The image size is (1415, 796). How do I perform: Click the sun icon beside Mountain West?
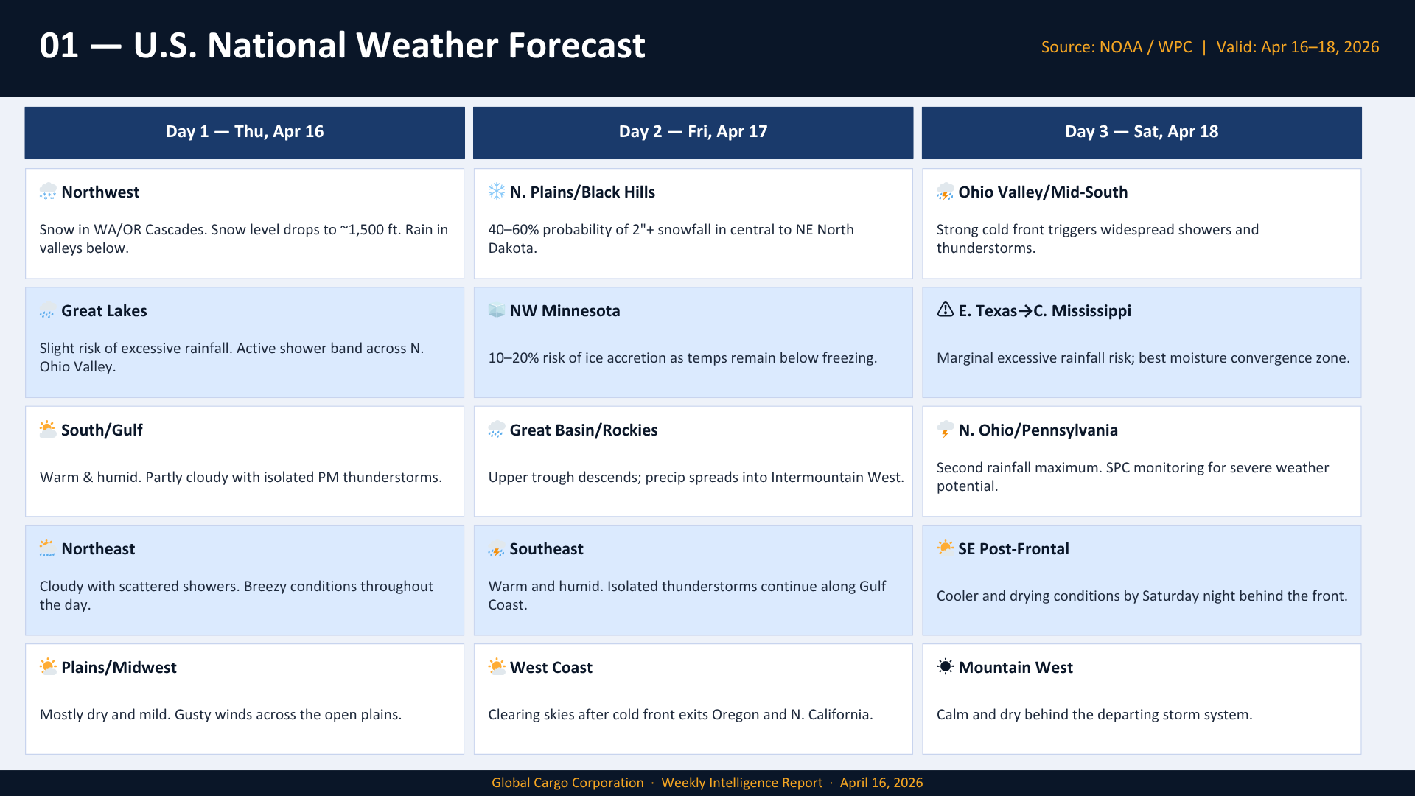tap(945, 667)
